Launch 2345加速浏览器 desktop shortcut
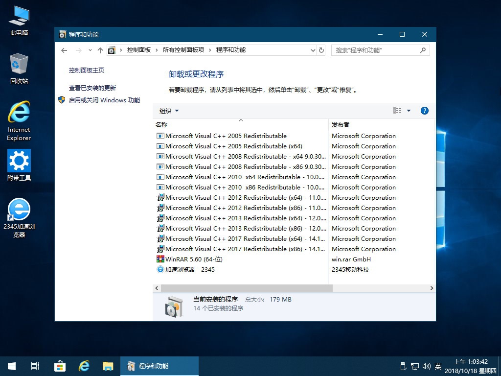This screenshot has width=501, height=376. click(x=19, y=218)
